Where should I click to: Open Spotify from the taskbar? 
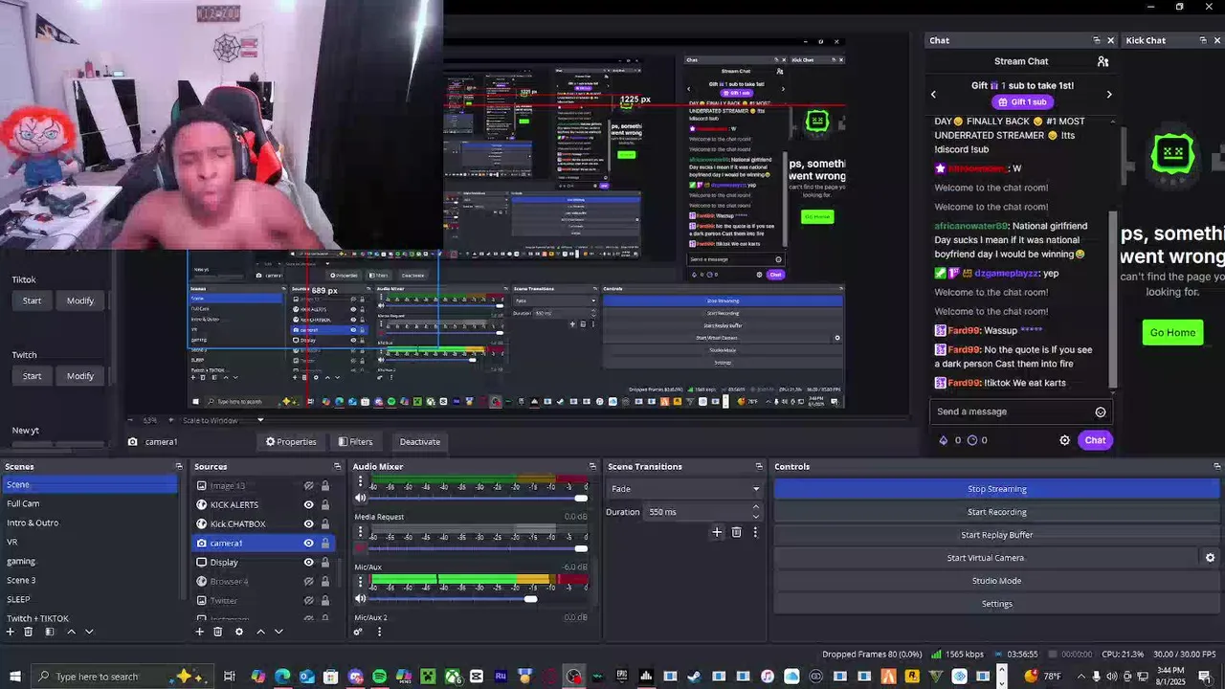pyautogui.click(x=379, y=677)
